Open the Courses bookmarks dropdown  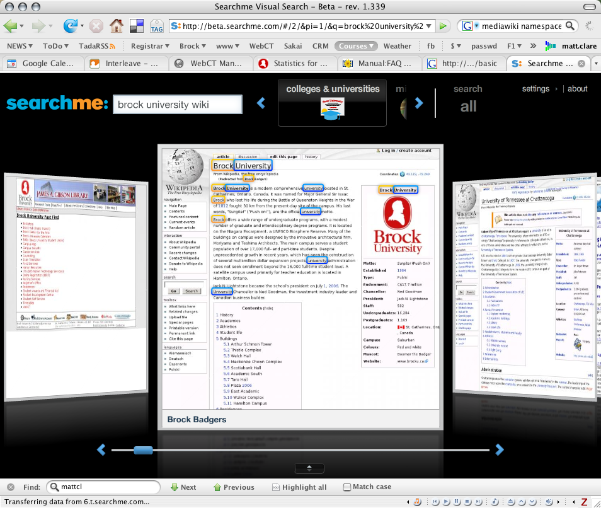tap(356, 46)
